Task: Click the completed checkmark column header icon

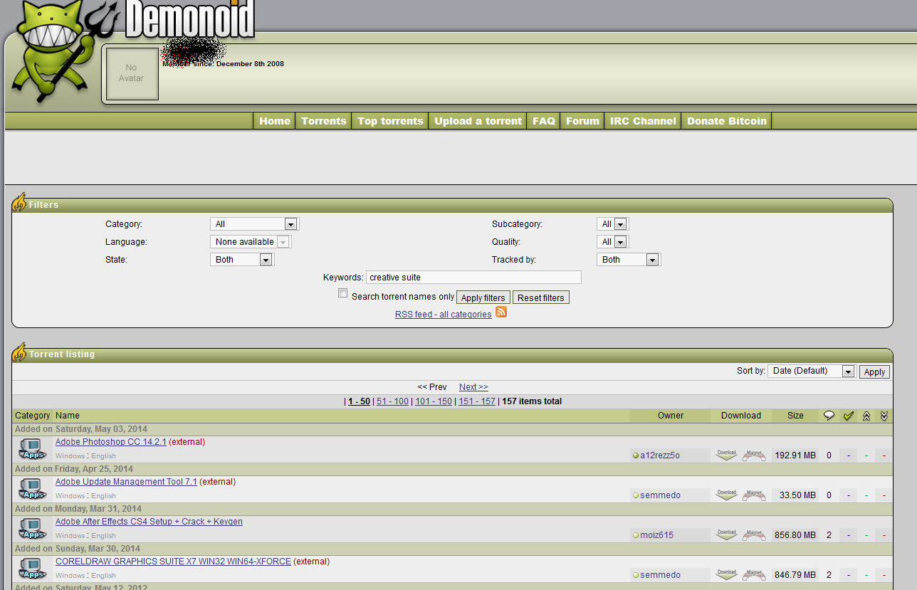Action: (848, 416)
